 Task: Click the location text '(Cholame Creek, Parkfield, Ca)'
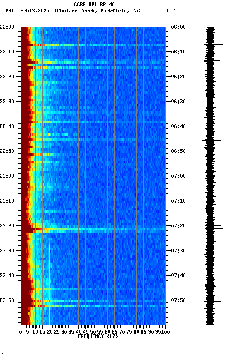click(x=97, y=11)
